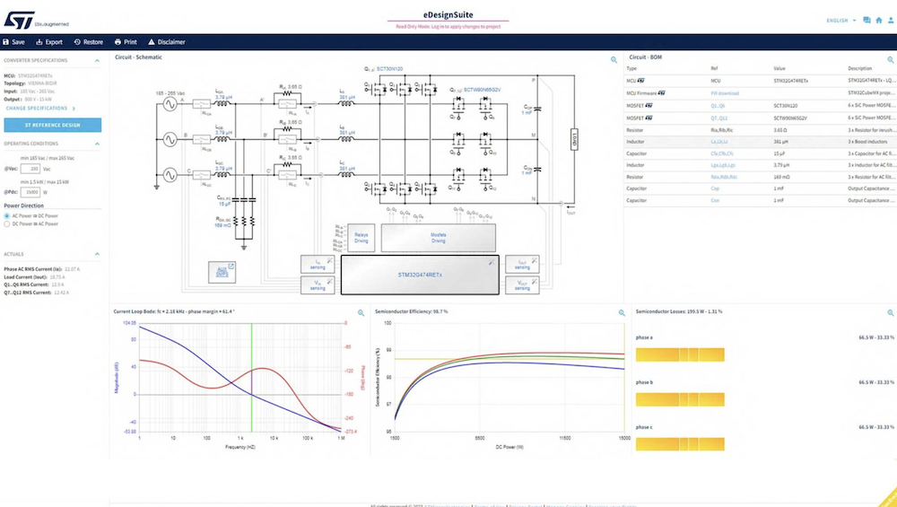Click the @Vac voltage input field
Screen dimensions: 897x507
(x=30, y=168)
